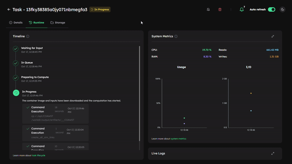Click the red trash delete icon
The width and height of the screenshot is (292, 164).
(220, 9)
